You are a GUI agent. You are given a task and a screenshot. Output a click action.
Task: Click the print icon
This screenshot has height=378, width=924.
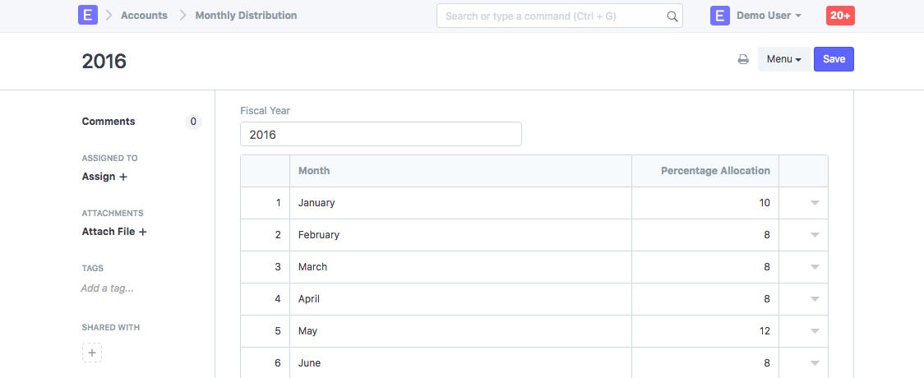tap(743, 59)
